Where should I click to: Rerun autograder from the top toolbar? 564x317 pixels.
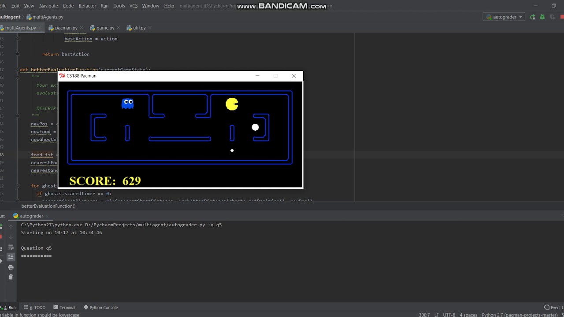pyautogui.click(x=533, y=17)
